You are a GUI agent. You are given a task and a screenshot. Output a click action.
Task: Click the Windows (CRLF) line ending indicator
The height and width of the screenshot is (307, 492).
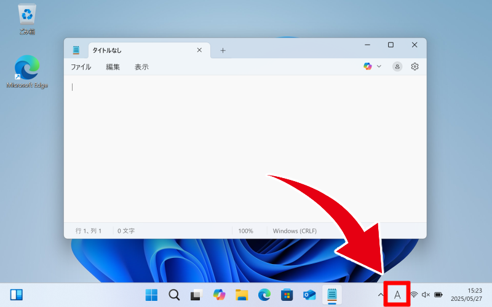tap(295, 231)
